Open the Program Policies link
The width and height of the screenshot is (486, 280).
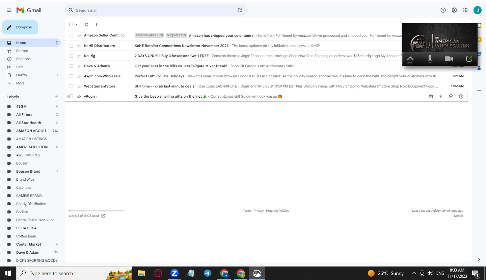[x=277, y=211]
